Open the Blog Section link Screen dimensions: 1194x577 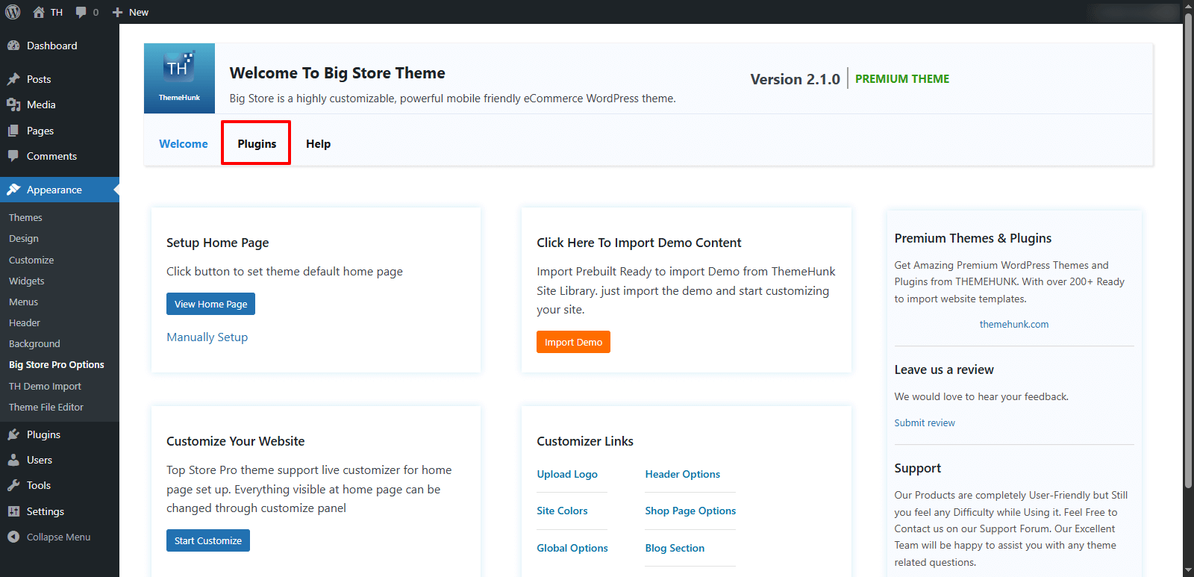(x=675, y=548)
